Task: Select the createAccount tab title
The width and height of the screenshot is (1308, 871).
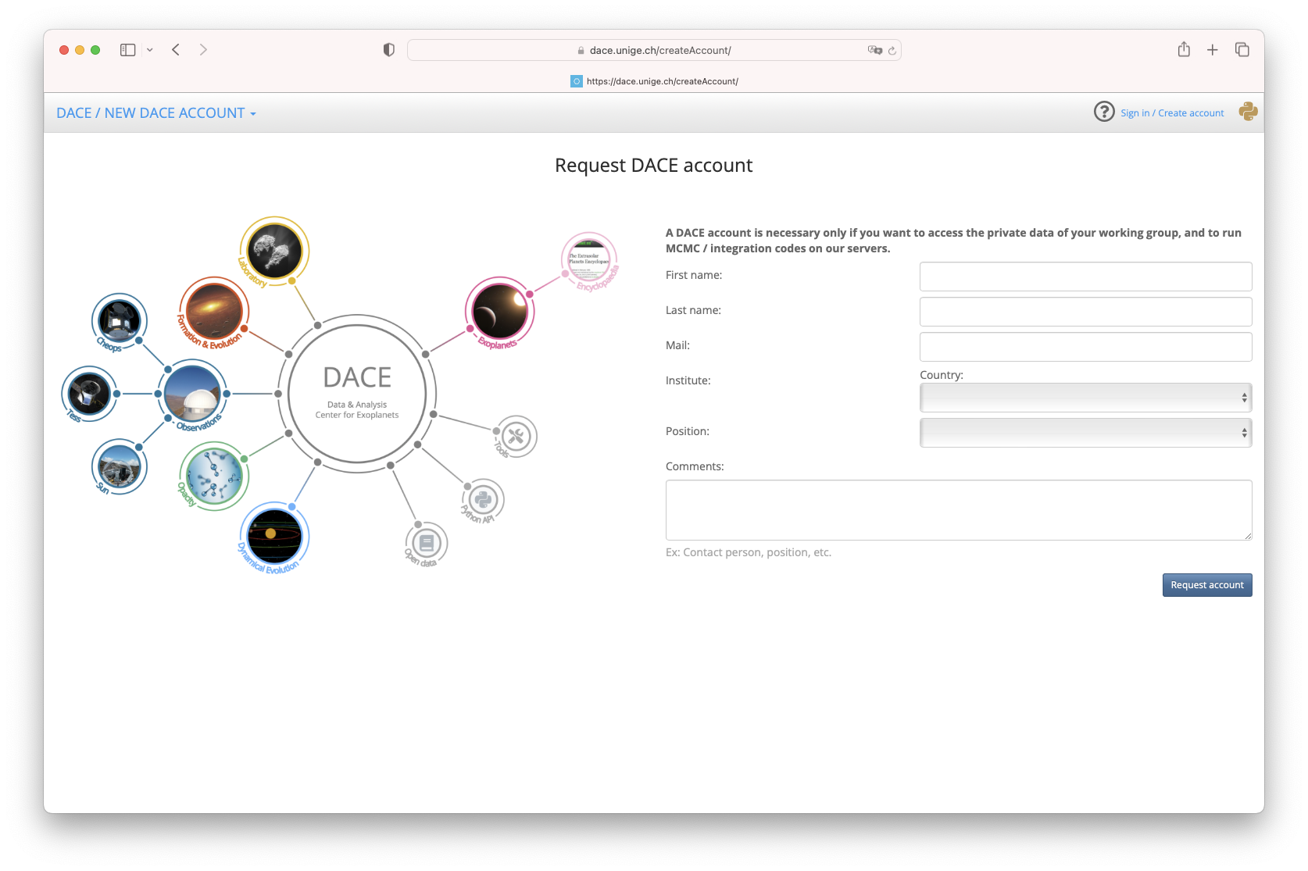Action: click(654, 81)
